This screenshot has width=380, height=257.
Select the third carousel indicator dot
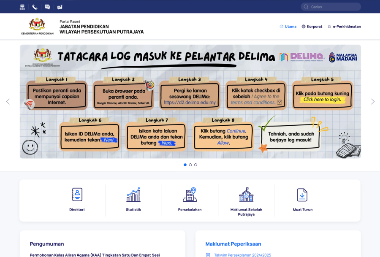point(195,165)
